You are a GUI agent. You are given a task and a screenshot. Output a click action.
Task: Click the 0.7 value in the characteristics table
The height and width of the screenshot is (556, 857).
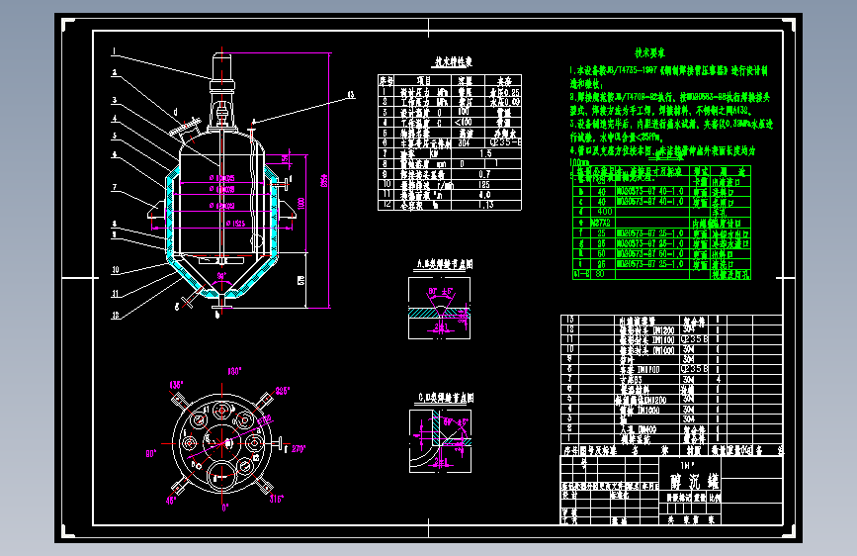pyautogui.click(x=484, y=174)
